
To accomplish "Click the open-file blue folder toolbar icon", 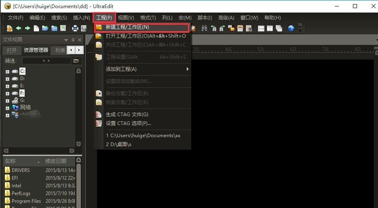I will coord(45,28).
